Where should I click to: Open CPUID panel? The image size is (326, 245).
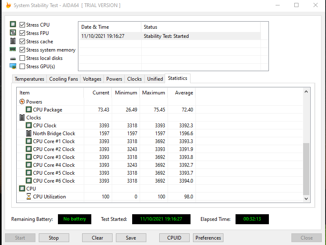[174, 238]
